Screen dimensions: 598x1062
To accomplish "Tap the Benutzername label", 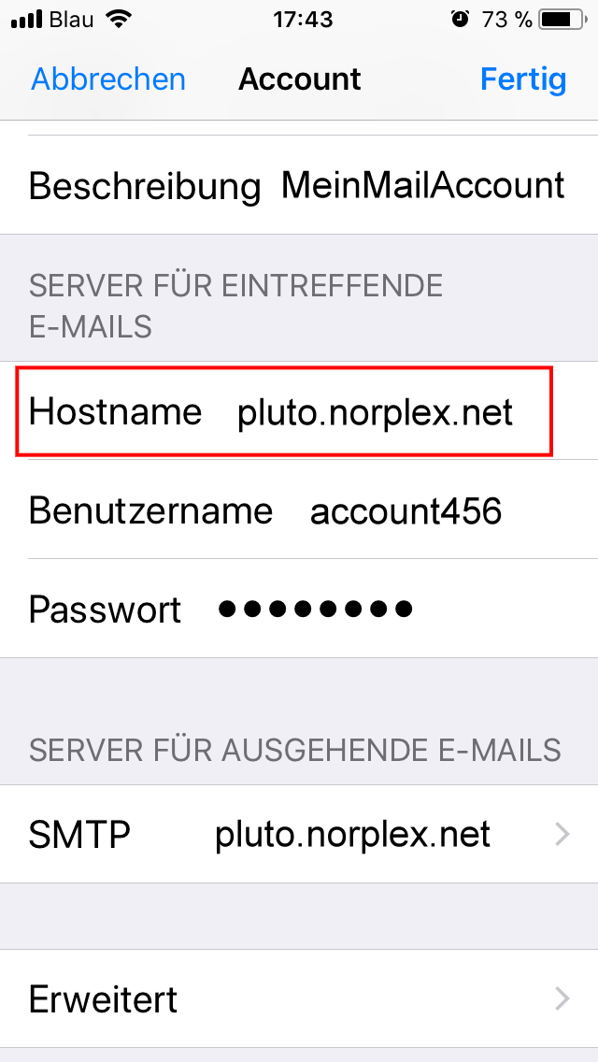I will pyautogui.click(x=150, y=510).
